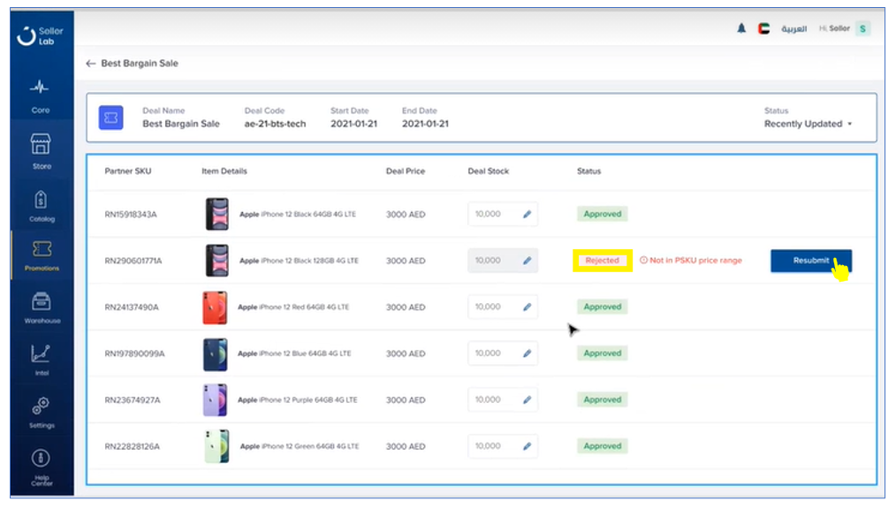The width and height of the screenshot is (896, 509).
Task: Click the Best Bargain Sale page title
Action: click(140, 64)
